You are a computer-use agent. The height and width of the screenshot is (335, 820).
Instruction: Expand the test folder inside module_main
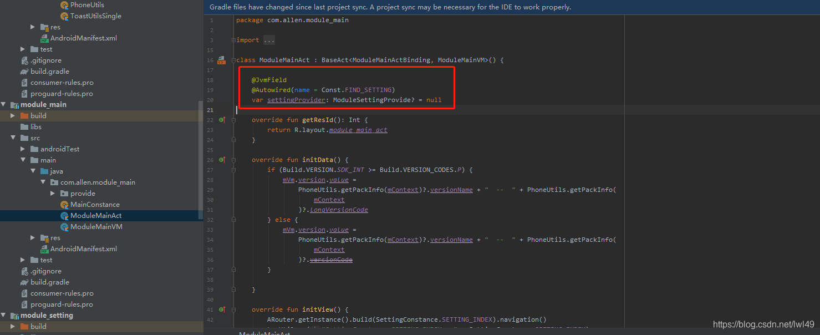coord(23,260)
